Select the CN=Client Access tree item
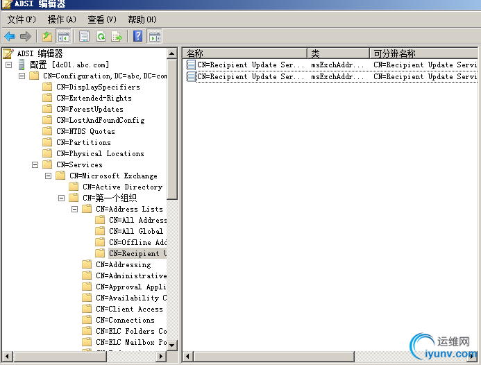 point(129,309)
